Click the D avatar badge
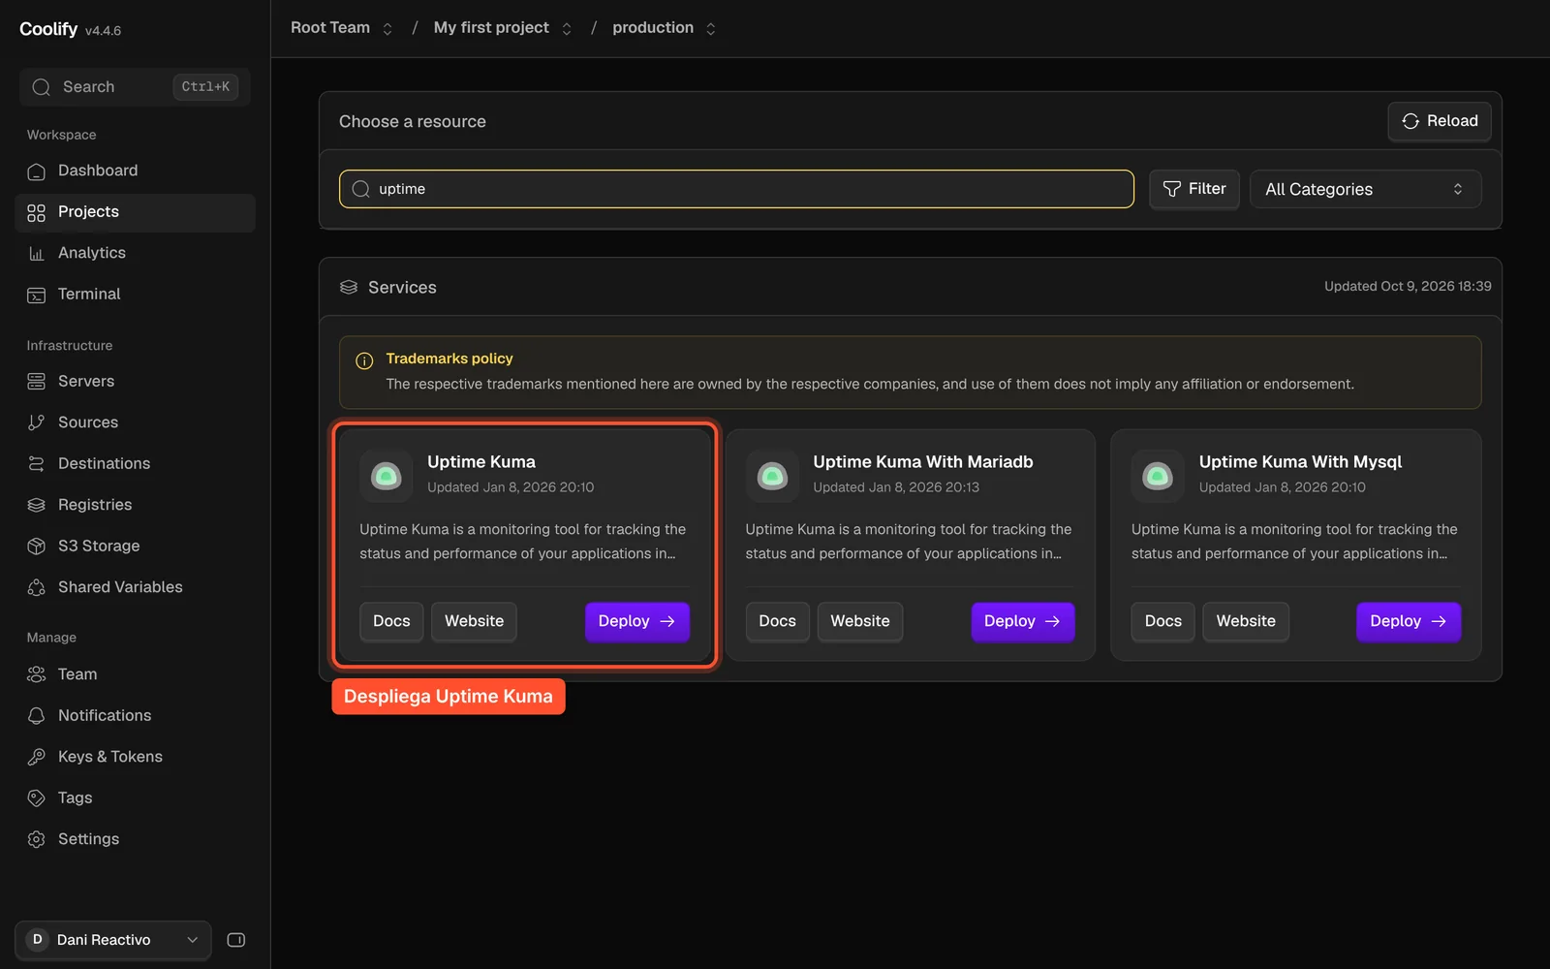The height and width of the screenshot is (969, 1550). pos(38,940)
